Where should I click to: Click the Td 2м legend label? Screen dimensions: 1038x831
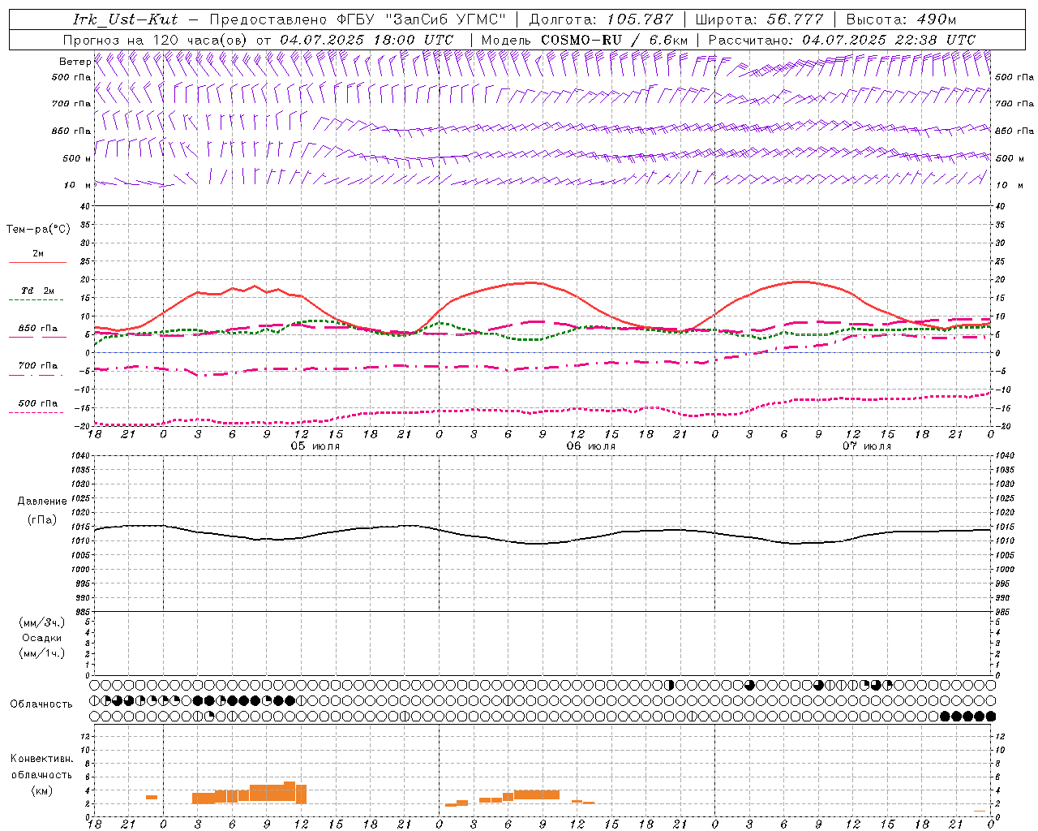click(37, 291)
